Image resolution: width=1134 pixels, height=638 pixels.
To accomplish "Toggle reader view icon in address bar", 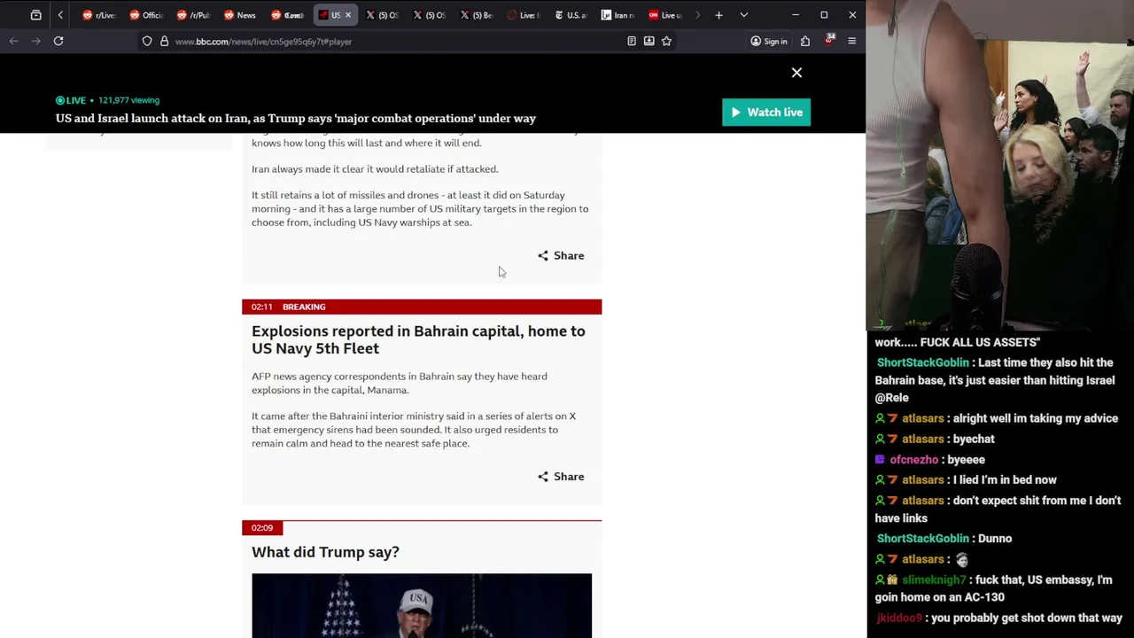I will coord(632,41).
